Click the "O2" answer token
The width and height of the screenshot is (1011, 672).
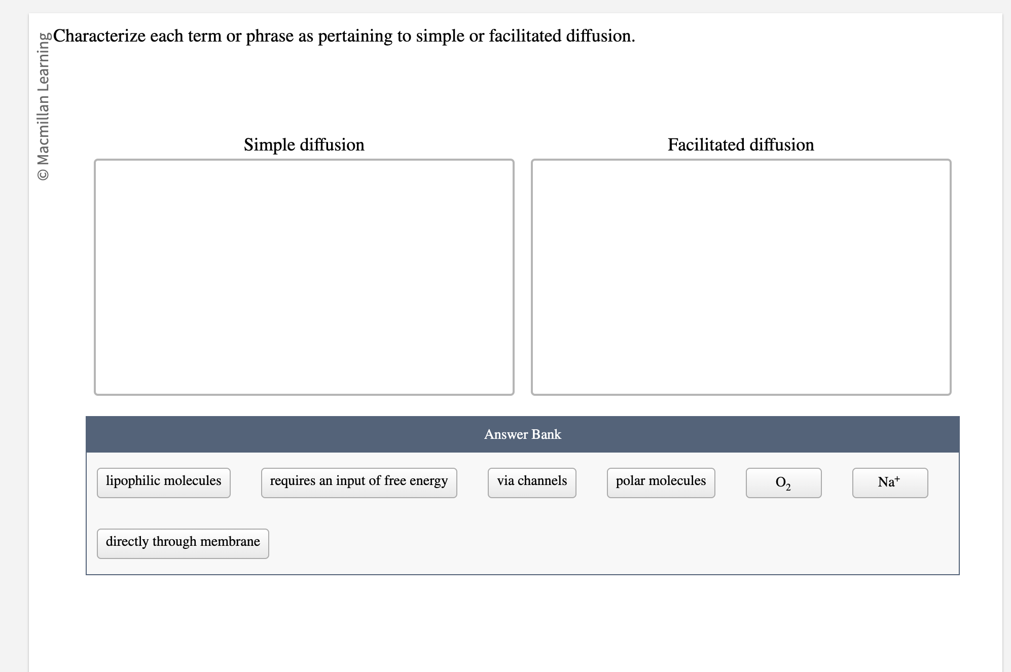pos(783,482)
